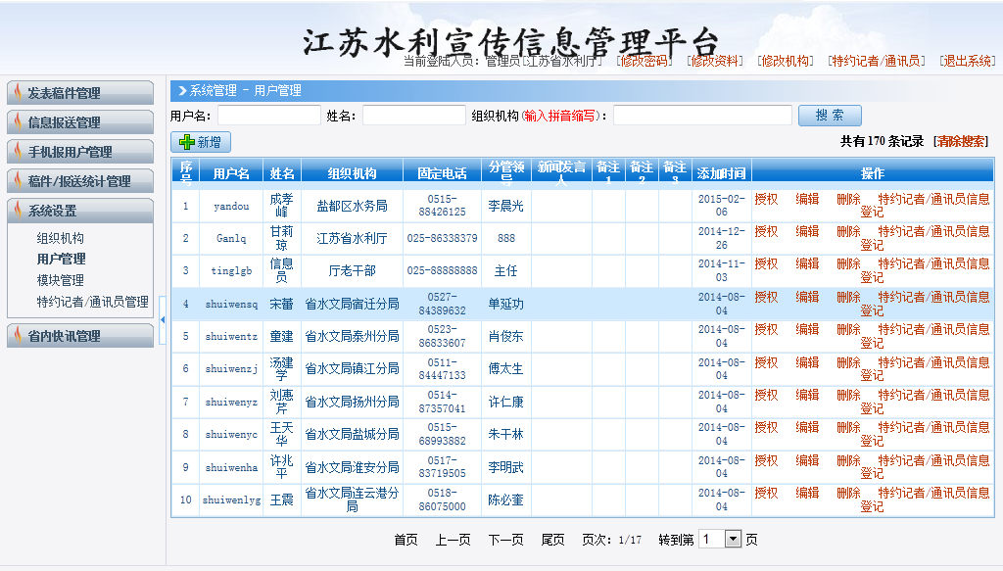Click 用户名 column header
Screen dimensions: 1003x571
(x=231, y=173)
